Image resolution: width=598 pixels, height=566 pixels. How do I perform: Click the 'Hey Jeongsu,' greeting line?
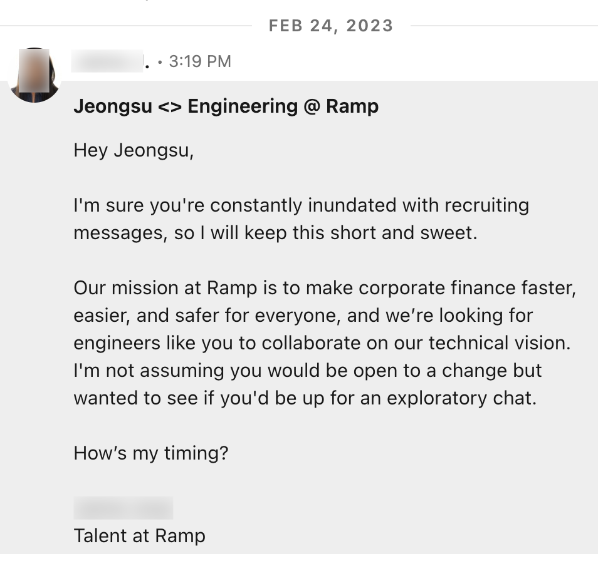[x=134, y=151]
